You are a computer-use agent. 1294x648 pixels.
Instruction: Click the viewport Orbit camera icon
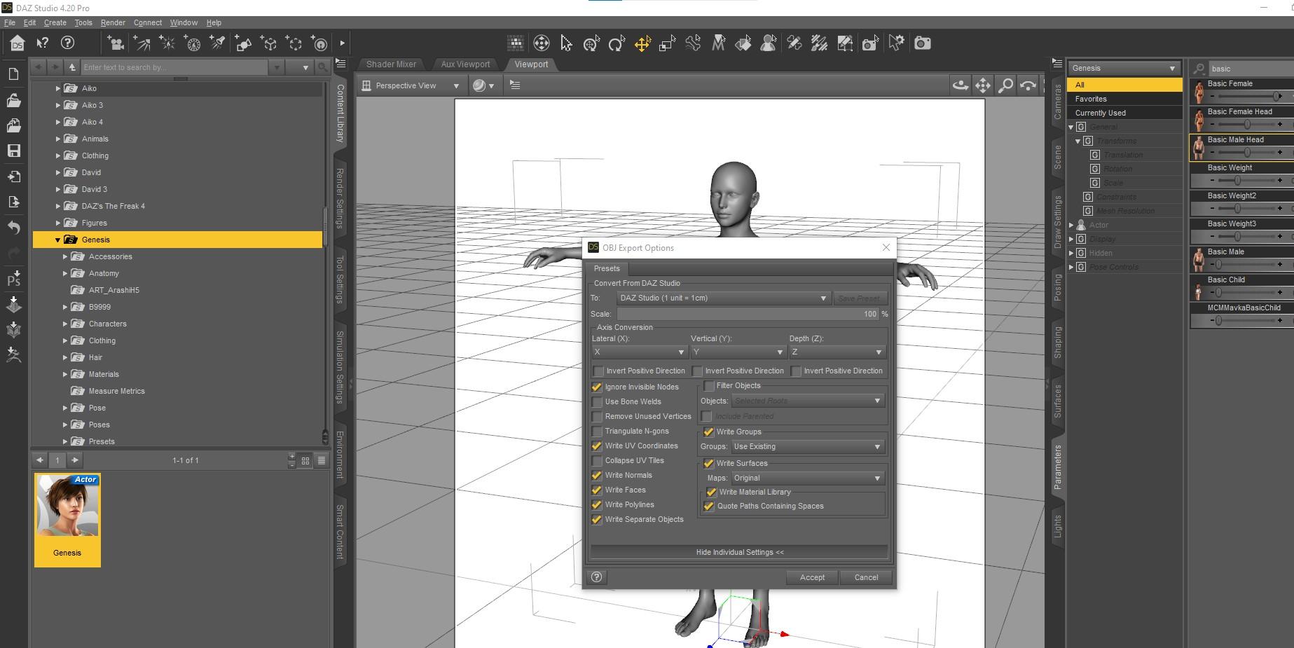coord(961,85)
